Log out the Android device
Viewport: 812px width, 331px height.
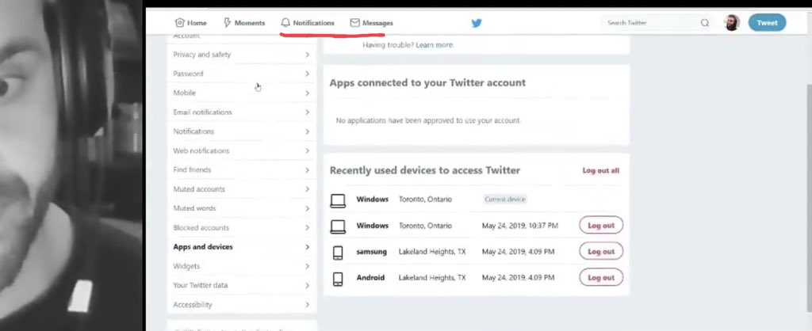coord(601,277)
